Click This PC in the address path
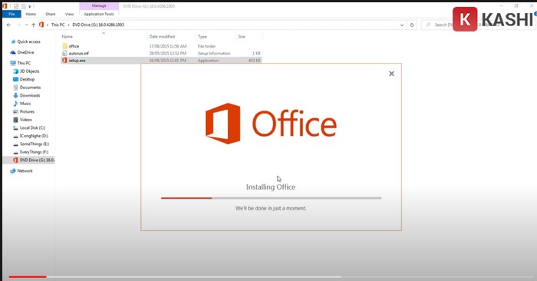The image size is (537, 281). [58, 25]
